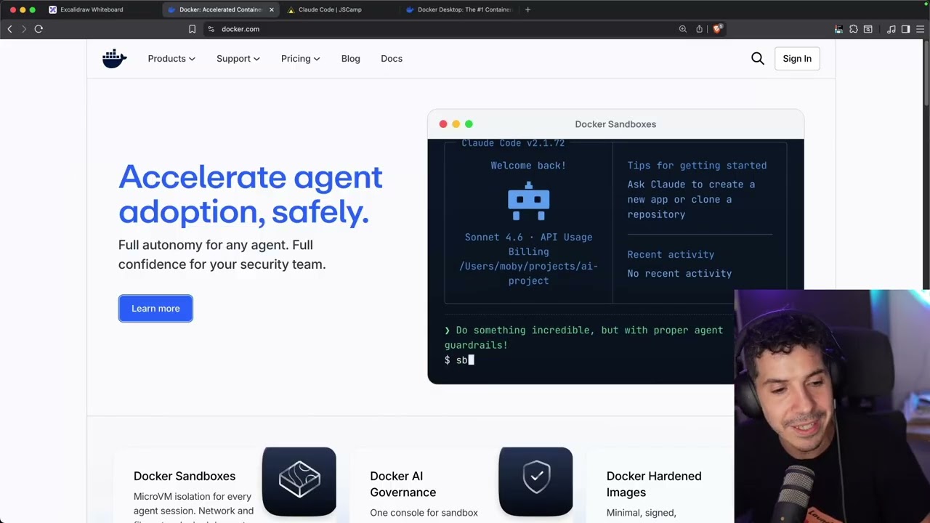This screenshot has height=523, width=930.
Task: Click the Learn more button
Action: pos(155,309)
